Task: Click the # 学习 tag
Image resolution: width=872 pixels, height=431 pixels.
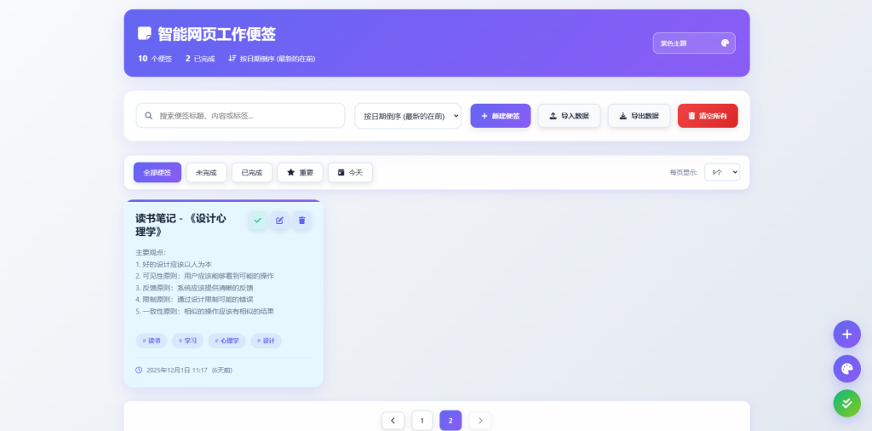Action: coord(187,341)
